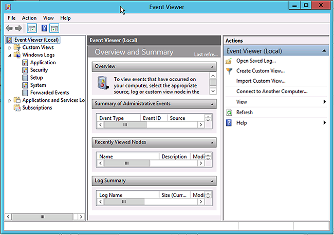Click the Open Saved Log folder icon
This screenshot has height=235, width=334.
(x=229, y=61)
